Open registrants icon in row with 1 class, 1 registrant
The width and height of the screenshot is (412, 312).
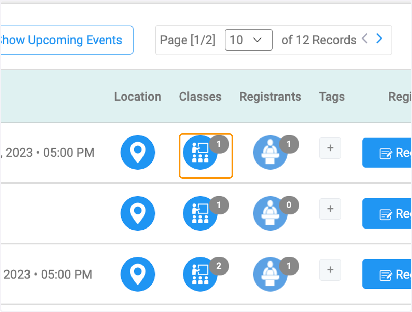pyautogui.click(x=271, y=152)
